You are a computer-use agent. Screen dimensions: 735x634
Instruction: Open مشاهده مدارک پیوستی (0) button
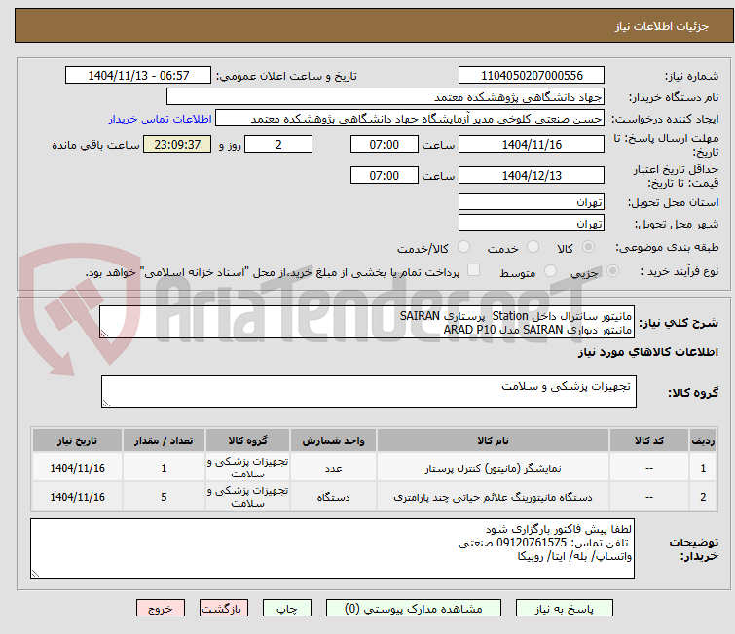[x=413, y=609]
